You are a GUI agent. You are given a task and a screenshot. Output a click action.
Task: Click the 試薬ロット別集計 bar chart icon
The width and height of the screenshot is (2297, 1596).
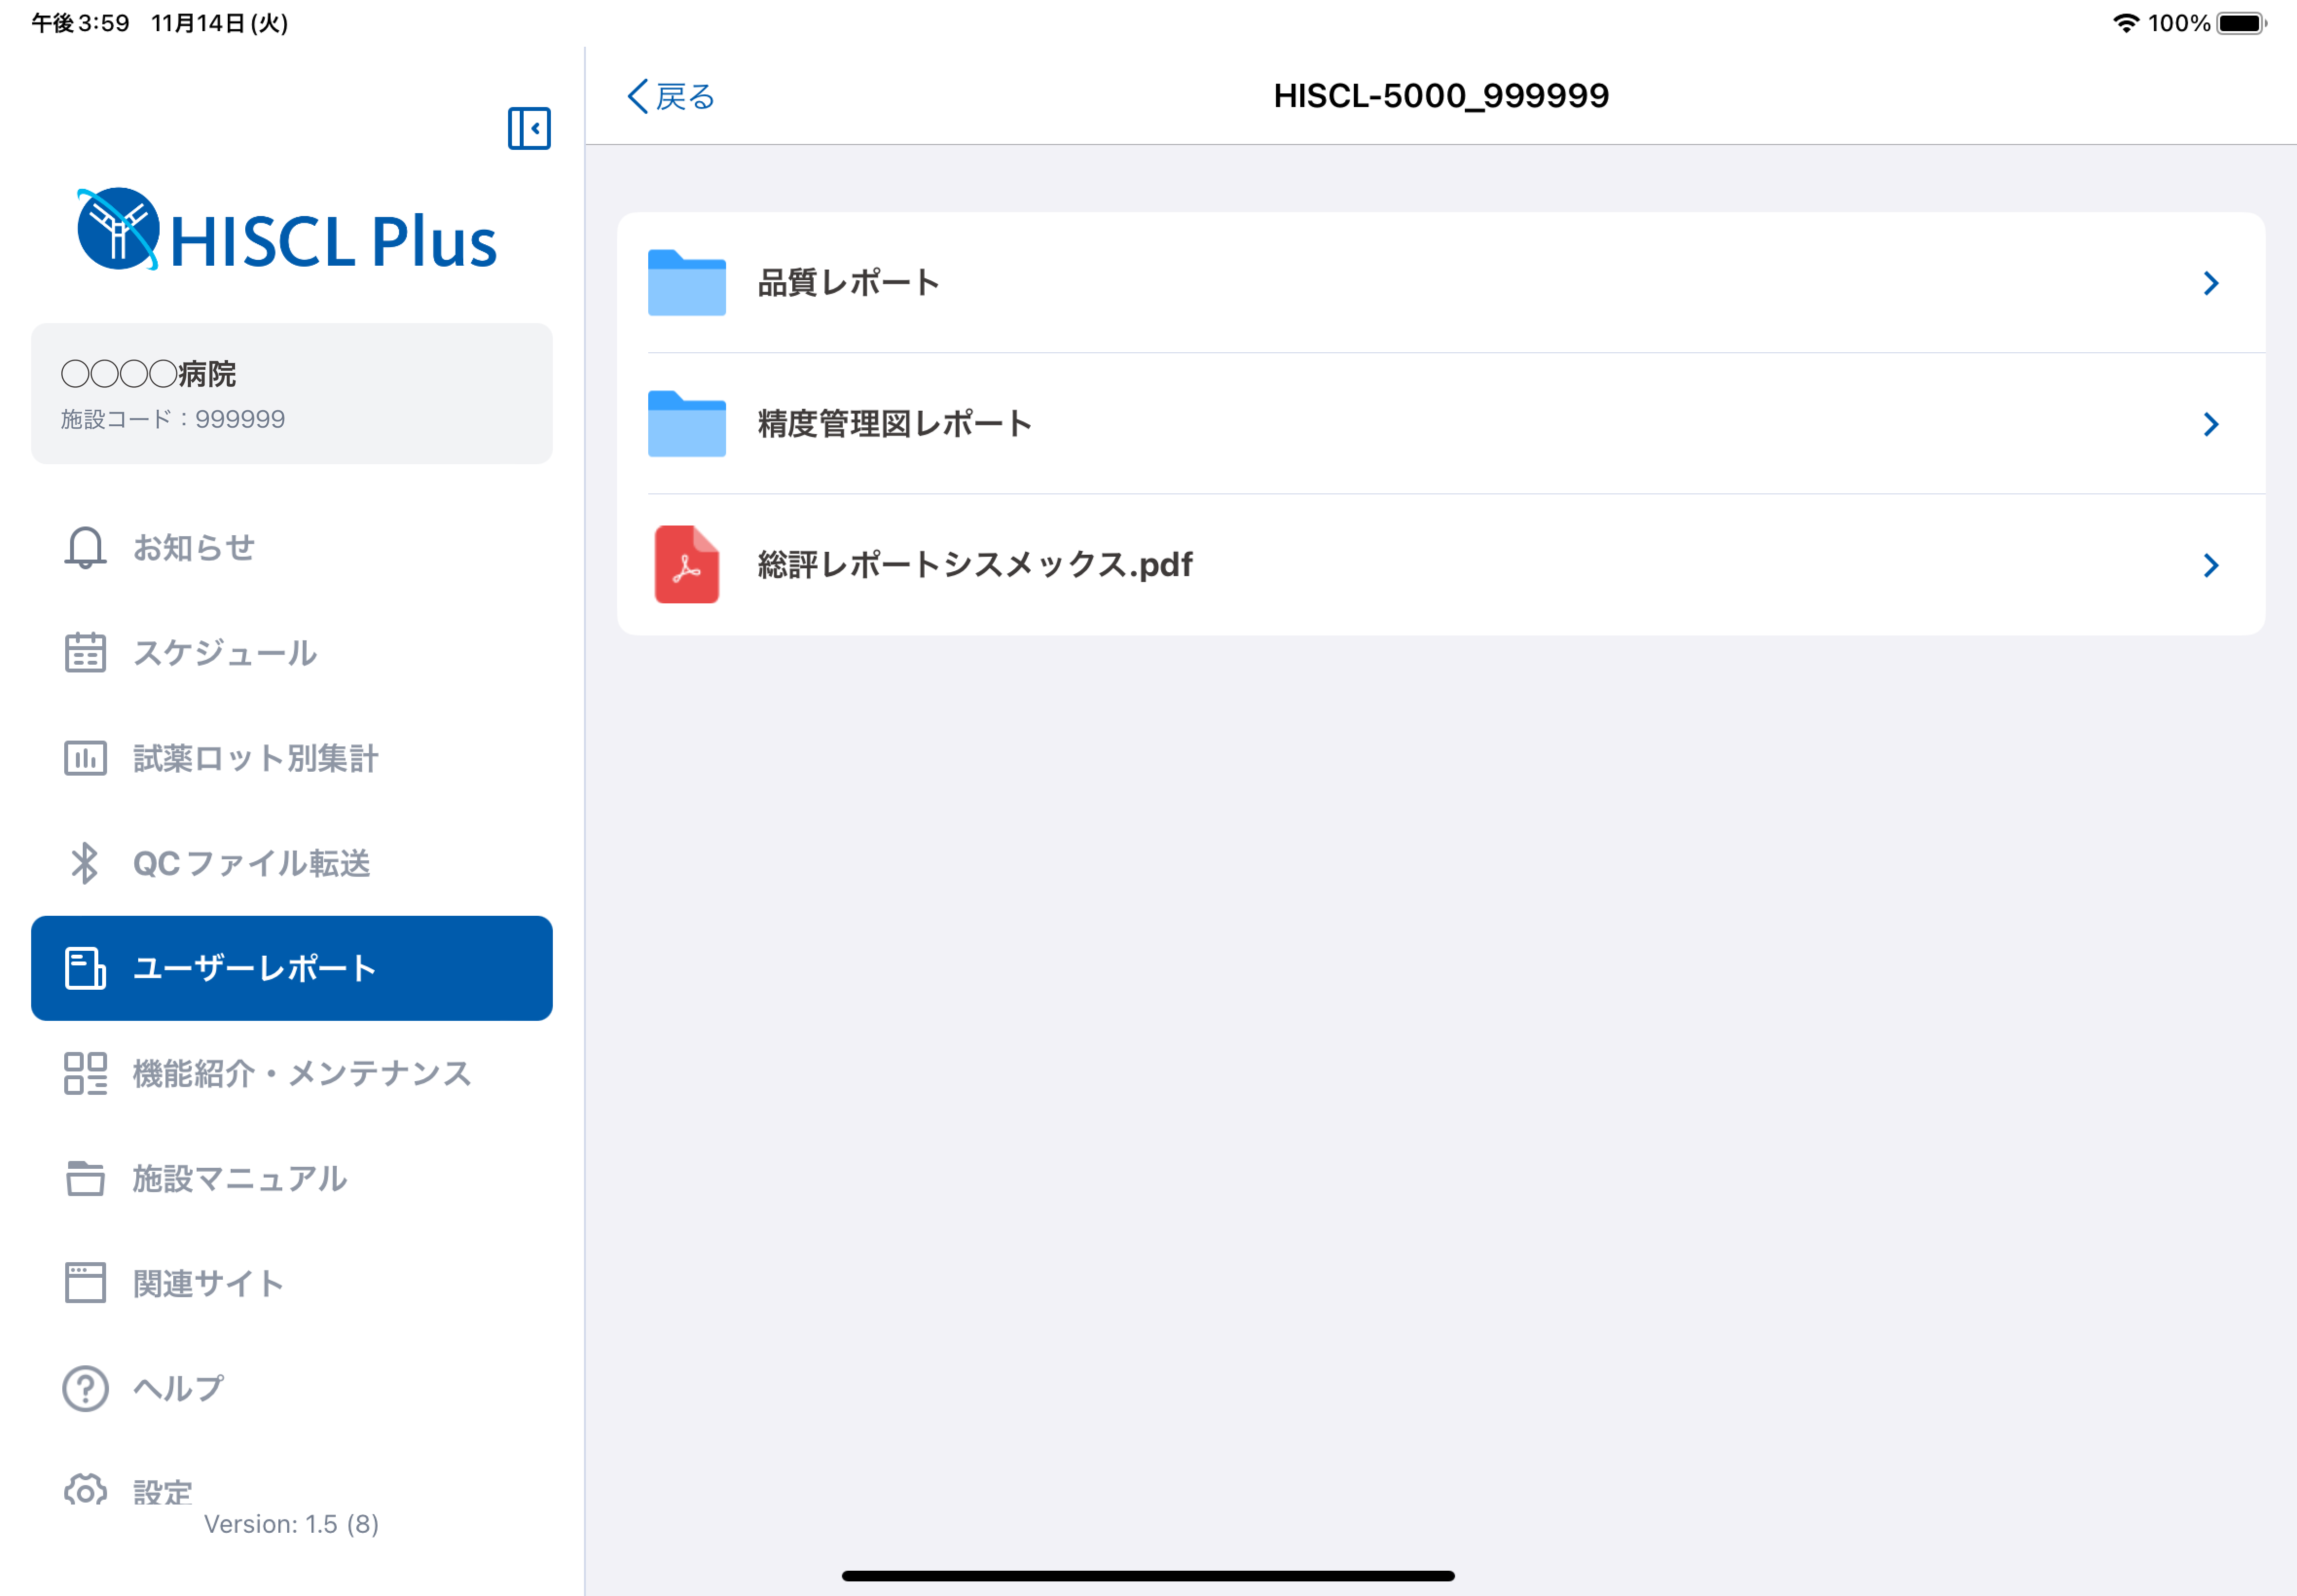pos(85,758)
